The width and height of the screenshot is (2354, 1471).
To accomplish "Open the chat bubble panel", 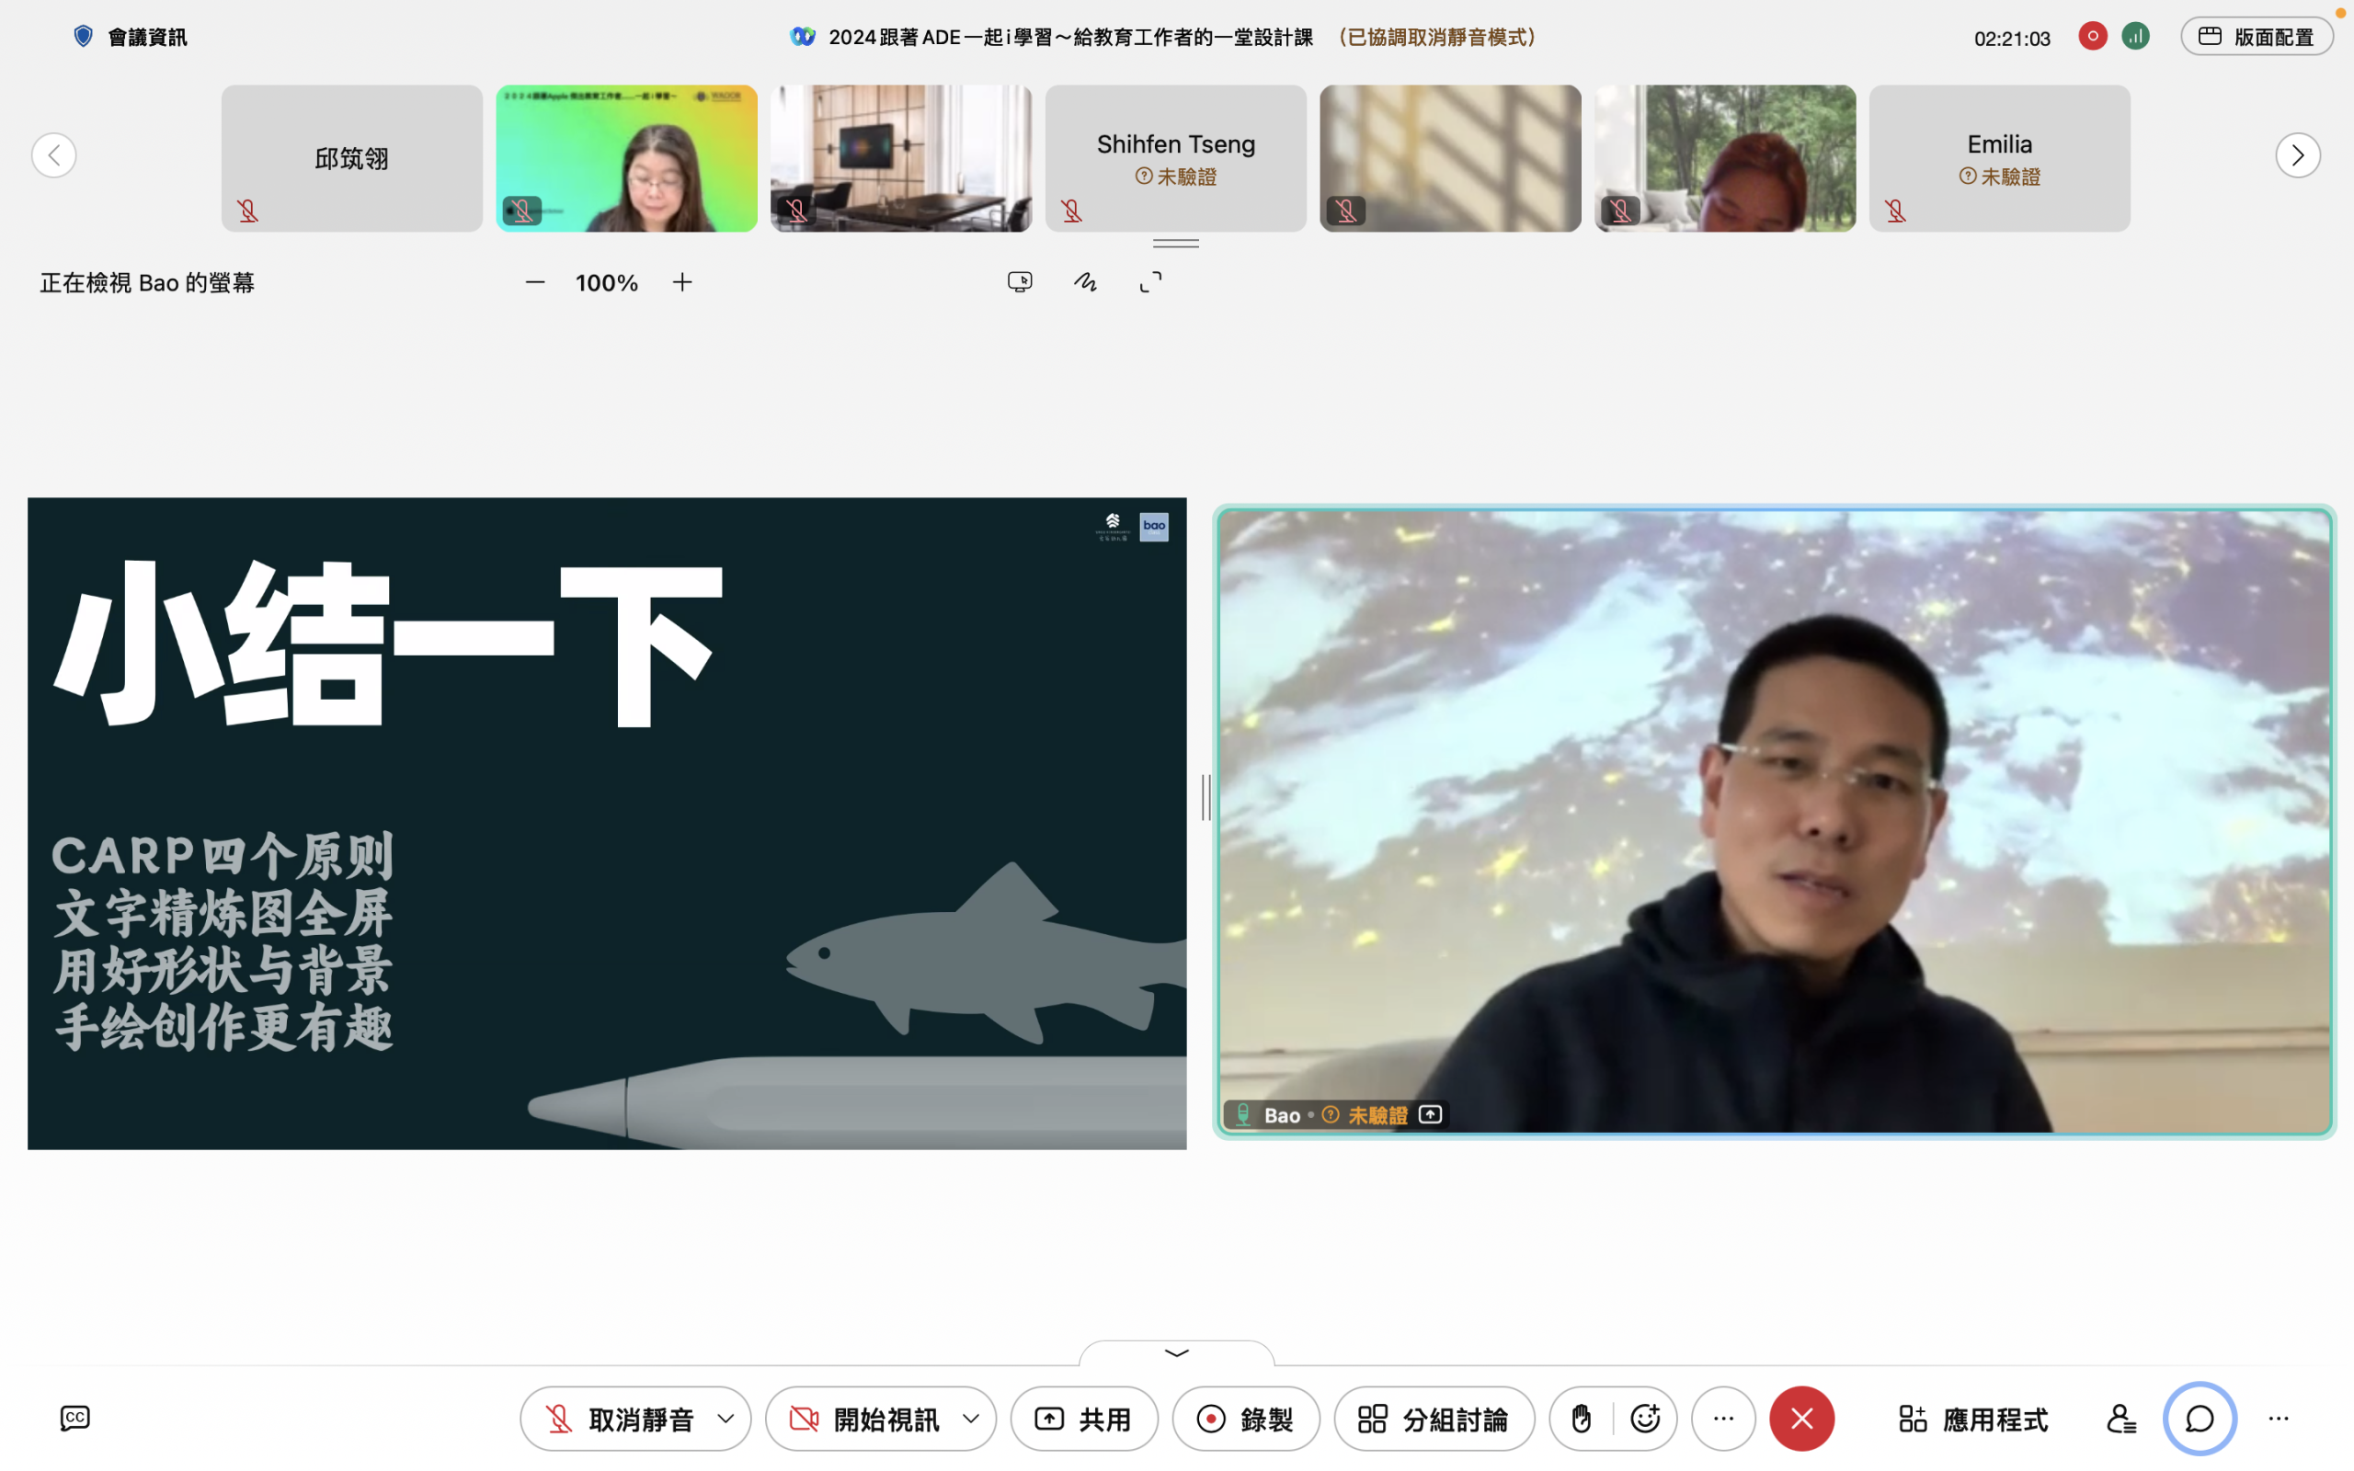I will [x=2200, y=1419].
